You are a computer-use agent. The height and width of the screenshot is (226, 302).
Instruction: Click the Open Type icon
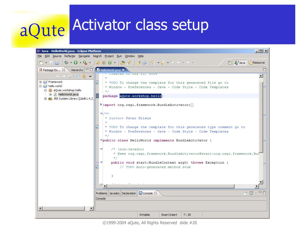(123, 63)
